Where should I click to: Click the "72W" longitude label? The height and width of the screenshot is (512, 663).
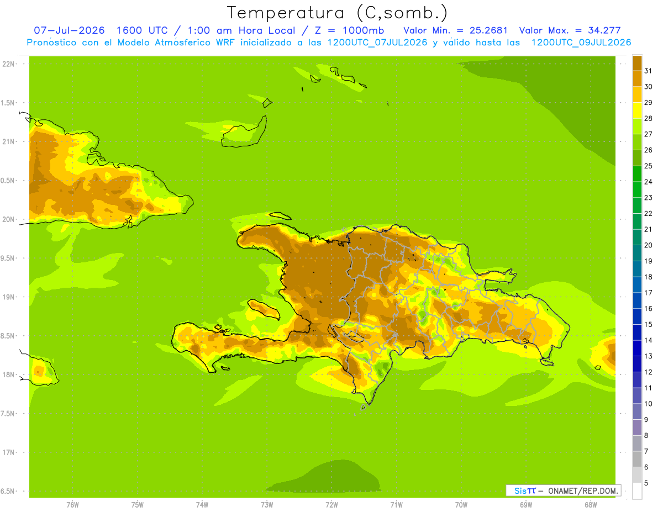tap(331, 505)
